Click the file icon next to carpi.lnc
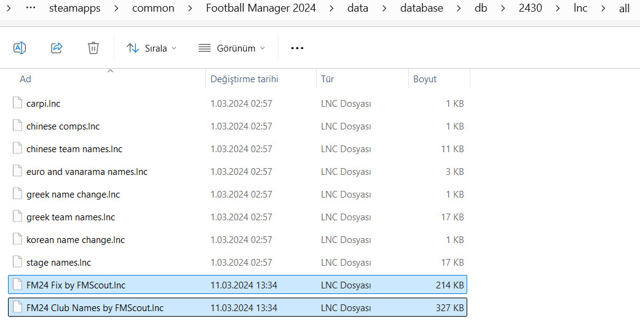 17,104
